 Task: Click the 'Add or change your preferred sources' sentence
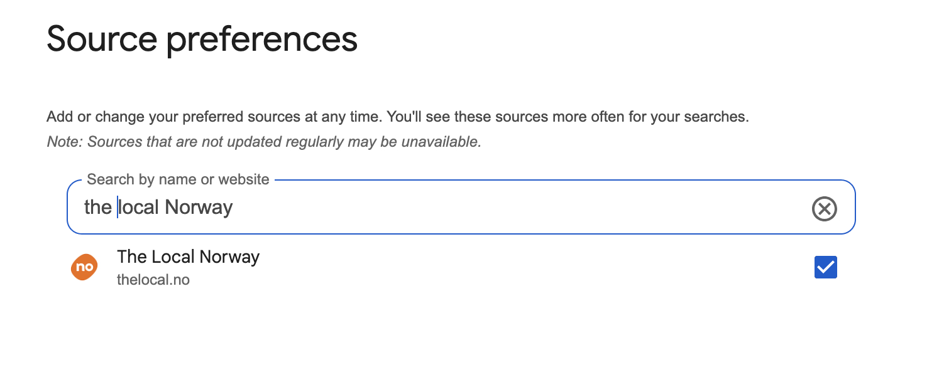coord(214,117)
